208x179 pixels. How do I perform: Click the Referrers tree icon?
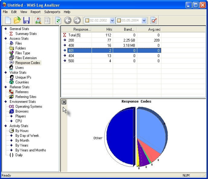click(x=11, y=92)
